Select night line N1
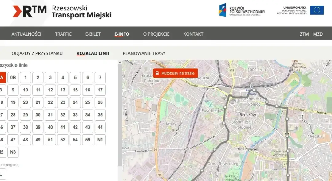332x181 pixels. point(100,140)
